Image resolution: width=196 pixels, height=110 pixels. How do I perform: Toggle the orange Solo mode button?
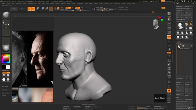pyautogui.click(x=169, y=90)
